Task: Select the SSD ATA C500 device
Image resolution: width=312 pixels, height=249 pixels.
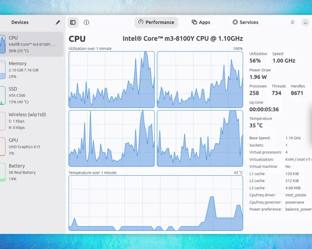Action: pyautogui.click(x=32, y=95)
